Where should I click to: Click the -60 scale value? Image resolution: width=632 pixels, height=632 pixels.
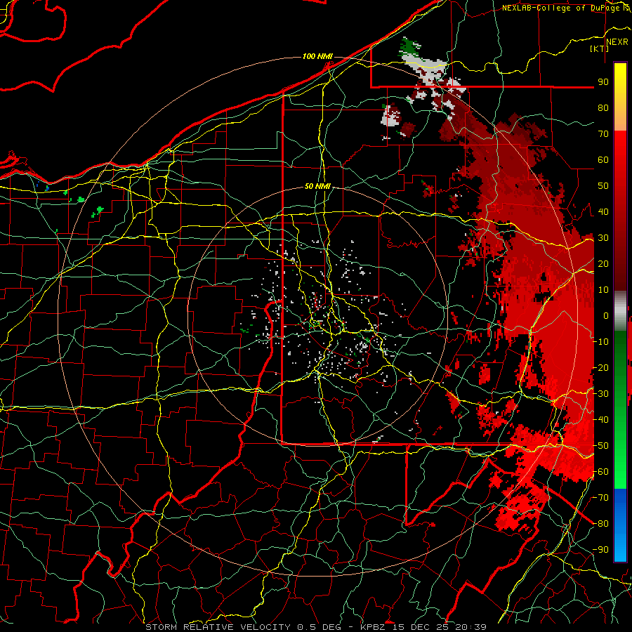tap(601, 472)
